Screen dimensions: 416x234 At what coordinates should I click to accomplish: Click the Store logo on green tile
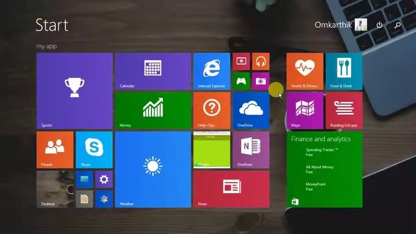295,201
